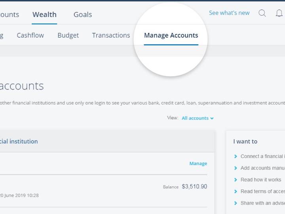Open the Transactions sub-tab
The width and height of the screenshot is (285, 214).
[111, 35]
